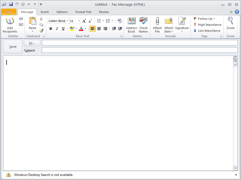Image resolution: width=241 pixels, height=180 pixels.
Task: Open the font name dropdown
Action: pos(67,21)
